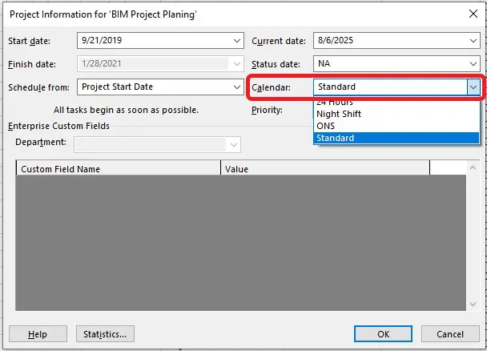
Task: Click the Start date input field
Action: (x=152, y=40)
